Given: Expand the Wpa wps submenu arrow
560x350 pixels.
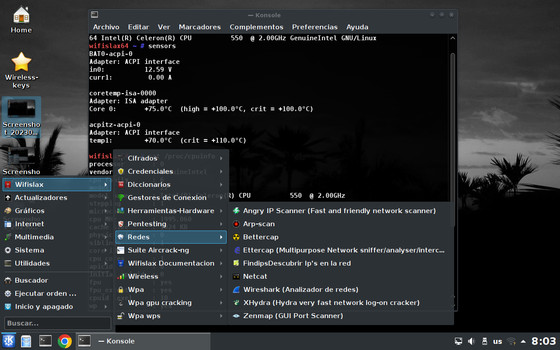Looking at the screenshot, I should point(221,316).
